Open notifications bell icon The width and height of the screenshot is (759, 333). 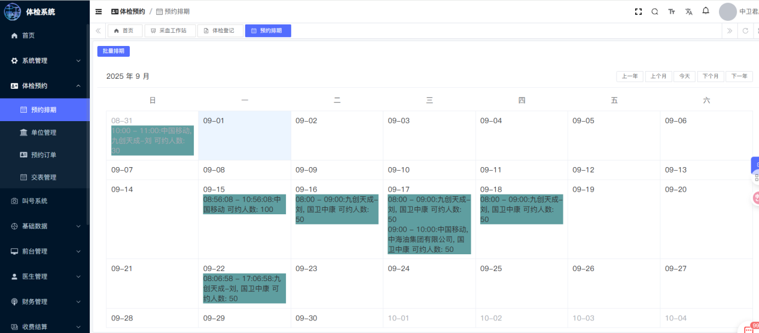point(706,11)
